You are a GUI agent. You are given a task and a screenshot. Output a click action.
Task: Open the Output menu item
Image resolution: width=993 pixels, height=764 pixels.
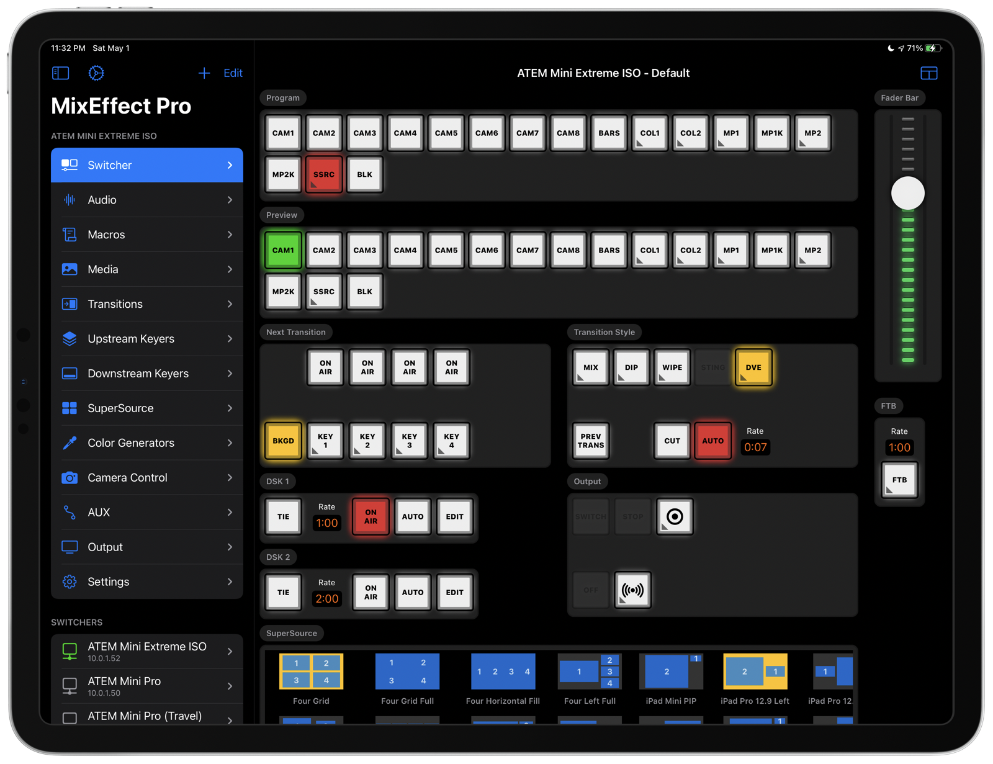[x=147, y=547]
